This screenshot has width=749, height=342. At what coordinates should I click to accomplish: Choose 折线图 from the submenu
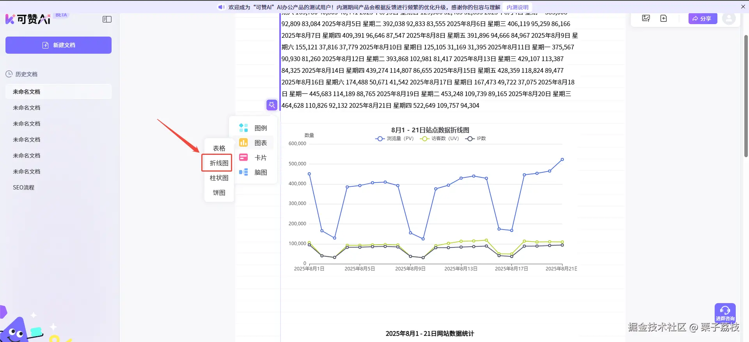(219, 163)
